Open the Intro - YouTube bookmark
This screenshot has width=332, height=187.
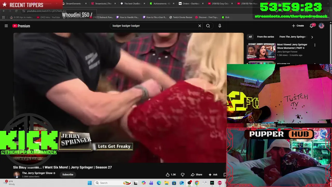tap(48, 17)
